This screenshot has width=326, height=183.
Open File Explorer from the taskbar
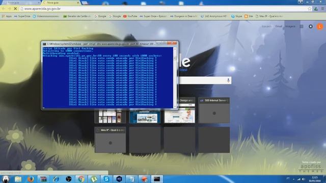pos(18,179)
